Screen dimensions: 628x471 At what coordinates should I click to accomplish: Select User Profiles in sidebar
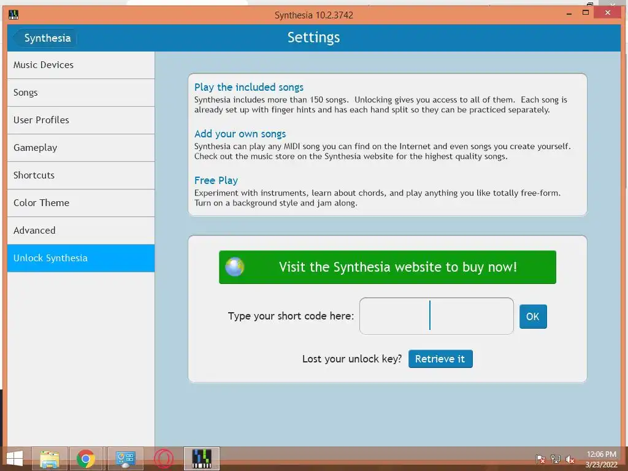81,120
